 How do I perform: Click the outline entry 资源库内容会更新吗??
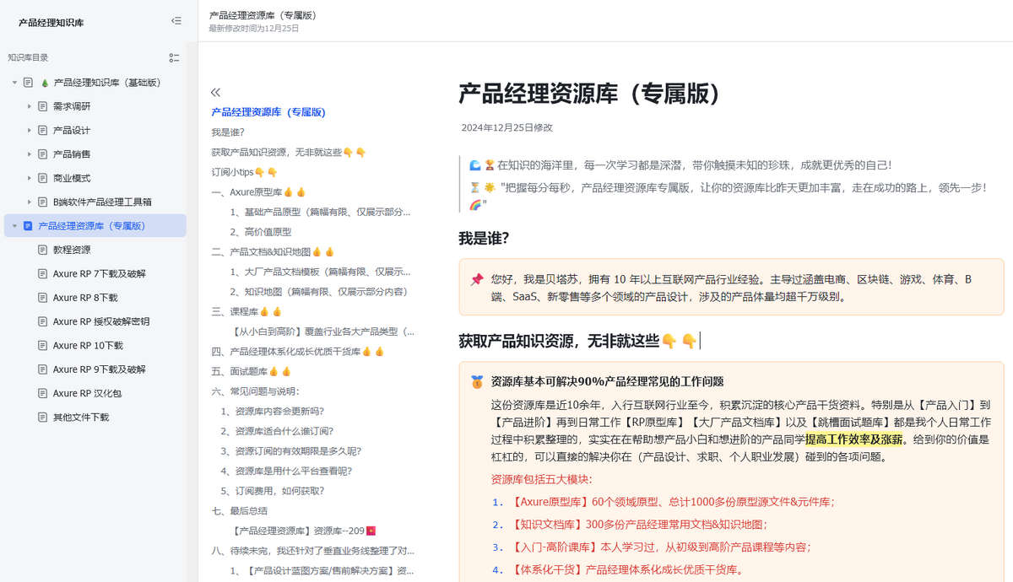(x=273, y=412)
